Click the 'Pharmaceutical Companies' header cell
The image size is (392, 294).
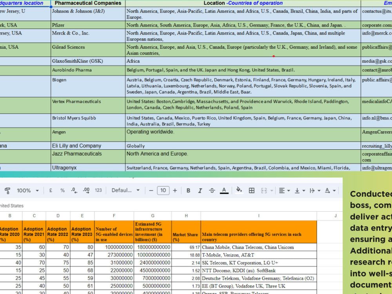[88, 3]
